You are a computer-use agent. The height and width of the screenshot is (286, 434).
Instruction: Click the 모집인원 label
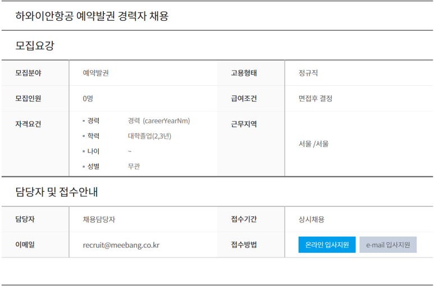click(28, 98)
